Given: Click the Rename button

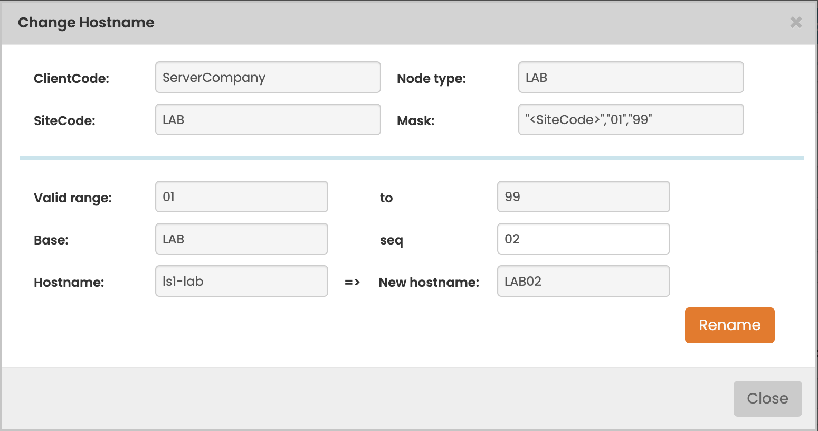Looking at the screenshot, I should [x=729, y=325].
